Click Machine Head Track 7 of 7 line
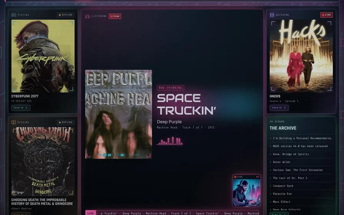 [185, 127]
